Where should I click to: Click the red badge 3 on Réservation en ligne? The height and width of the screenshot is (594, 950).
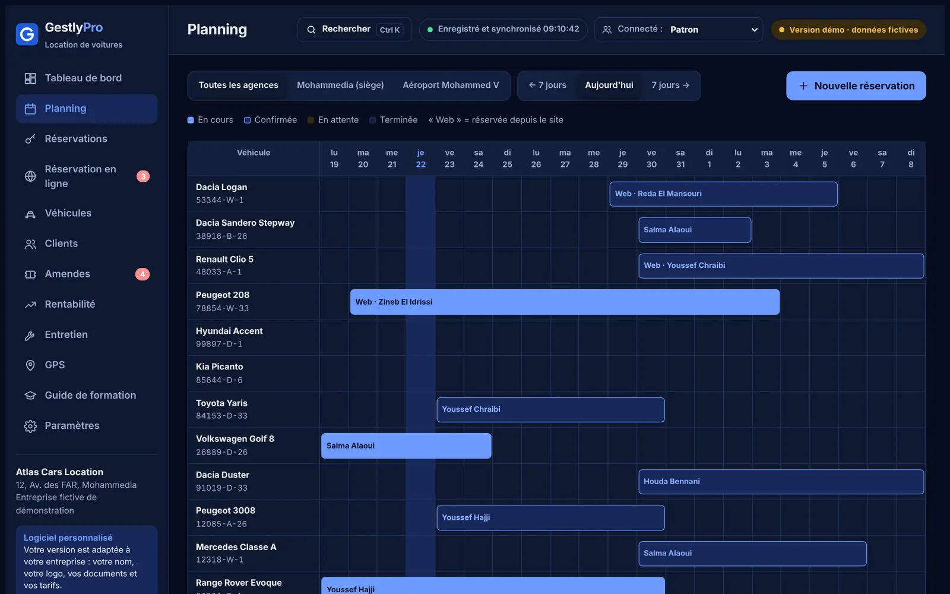pyautogui.click(x=143, y=176)
